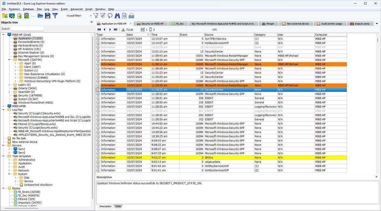
Task: Click the 71116 loaded events button
Action: click(x=127, y=29)
